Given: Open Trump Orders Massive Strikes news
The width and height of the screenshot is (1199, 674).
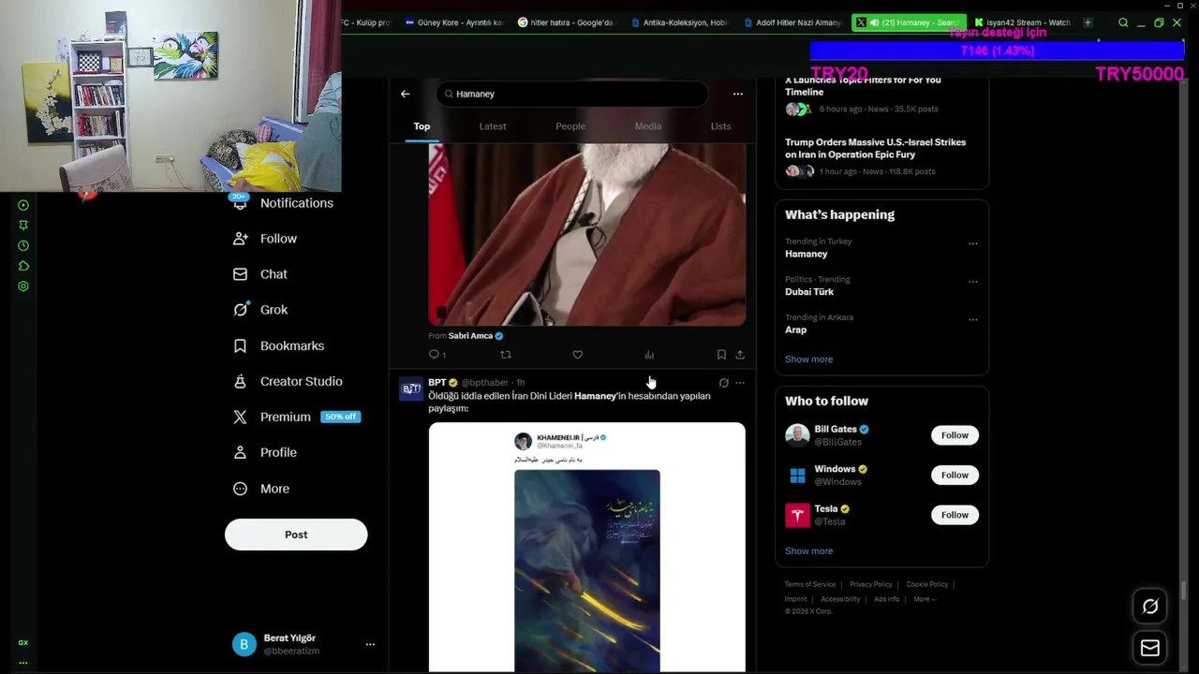Looking at the screenshot, I should coord(875,148).
